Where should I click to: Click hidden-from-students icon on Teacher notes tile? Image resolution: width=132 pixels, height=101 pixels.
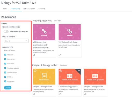pos(35,71)
